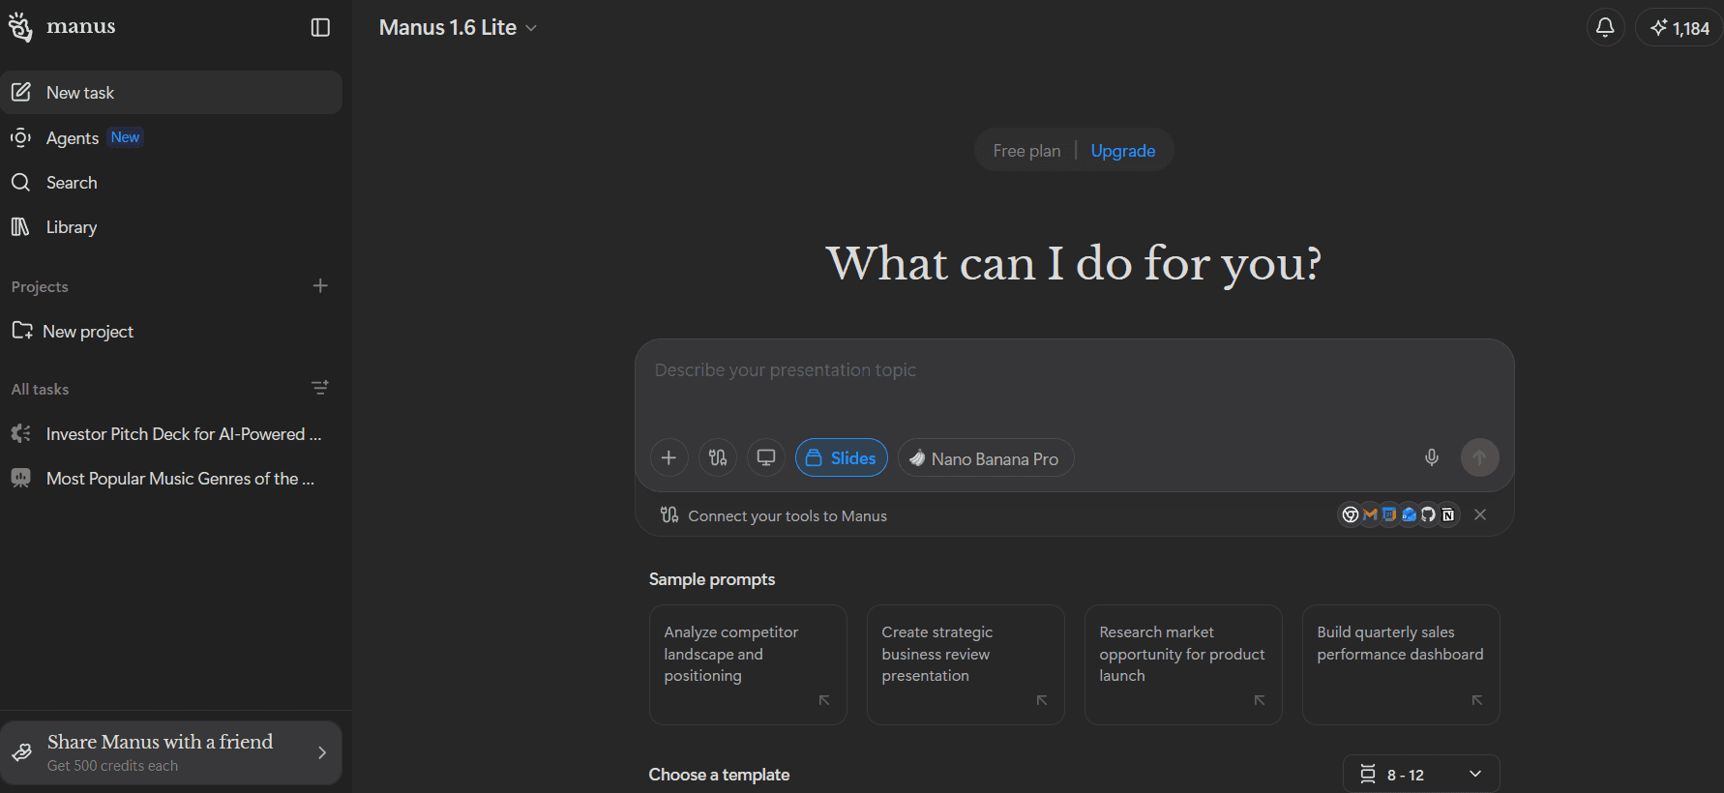Image resolution: width=1724 pixels, height=793 pixels.
Task: Click the send arrow button
Action: pyautogui.click(x=1479, y=457)
